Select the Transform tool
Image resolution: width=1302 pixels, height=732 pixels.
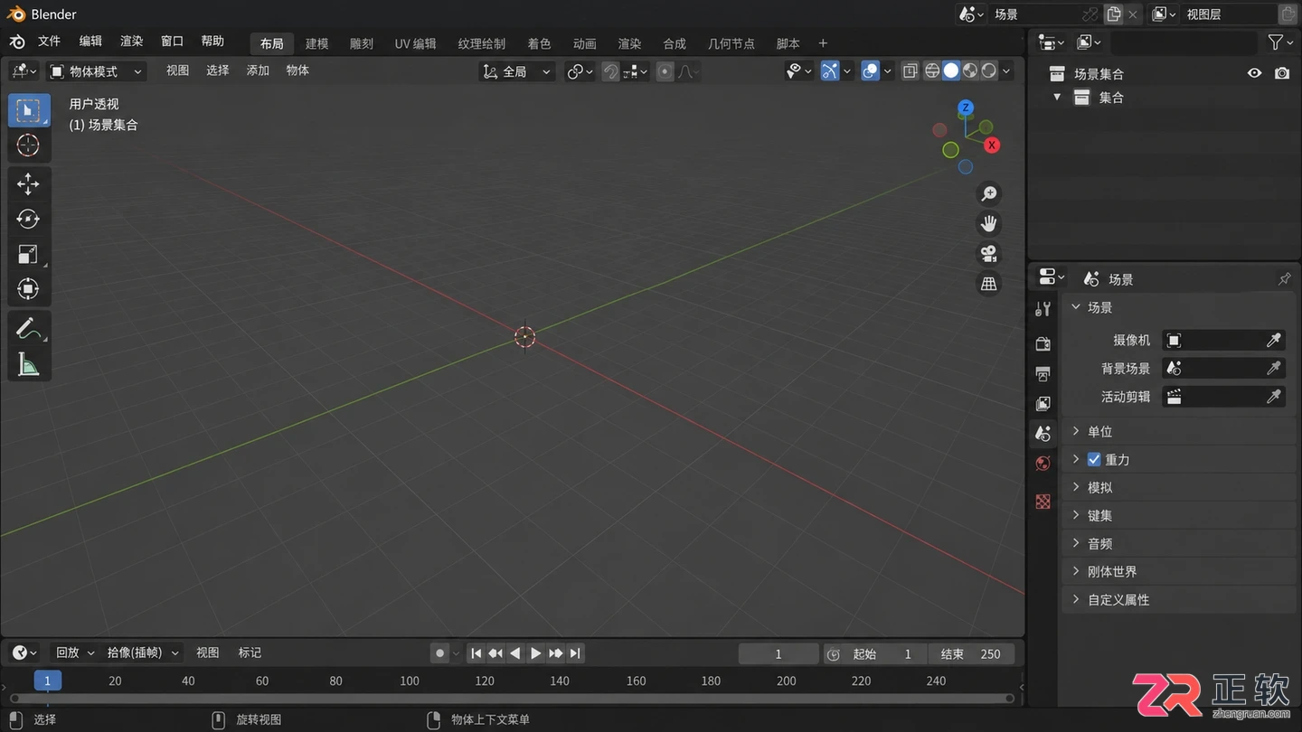29,289
